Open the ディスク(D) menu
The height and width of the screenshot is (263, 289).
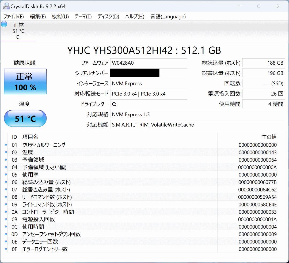[108, 16]
